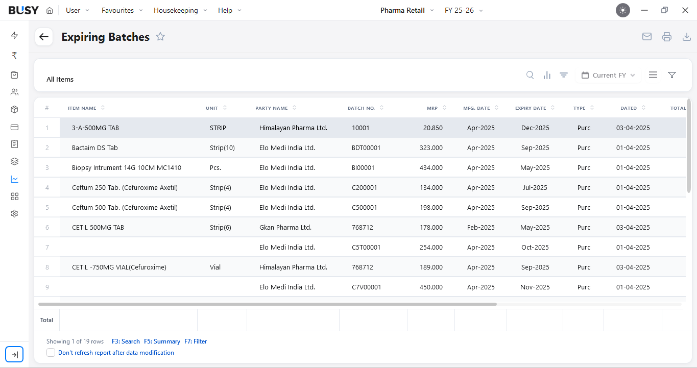Viewport: 697px width, 368px height.
Task: Open the Housekeeping menu
Action: [x=180, y=10]
